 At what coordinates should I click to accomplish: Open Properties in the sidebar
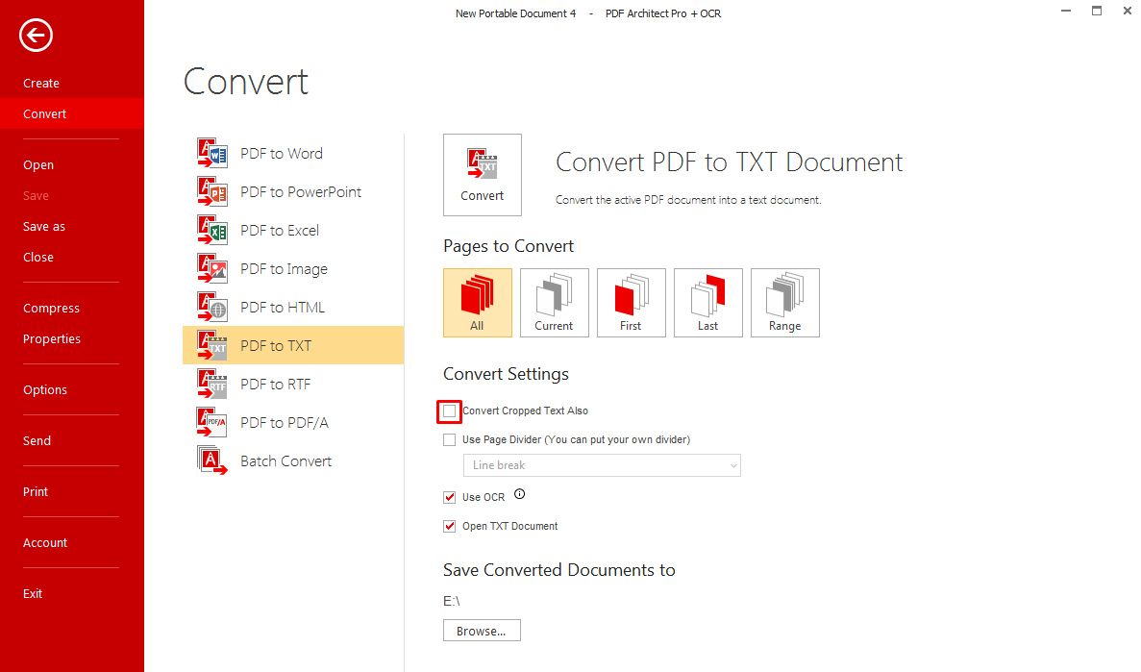[52, 338]
